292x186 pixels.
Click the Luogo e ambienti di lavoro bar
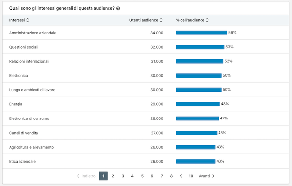(x=199, y=90)
